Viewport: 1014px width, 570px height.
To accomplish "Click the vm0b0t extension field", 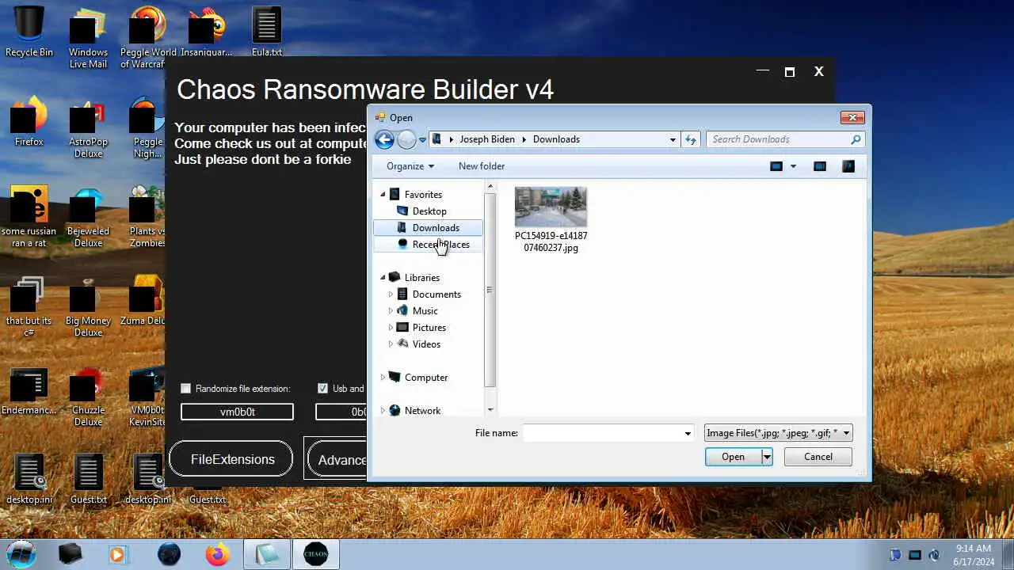I will coord(237,412).
